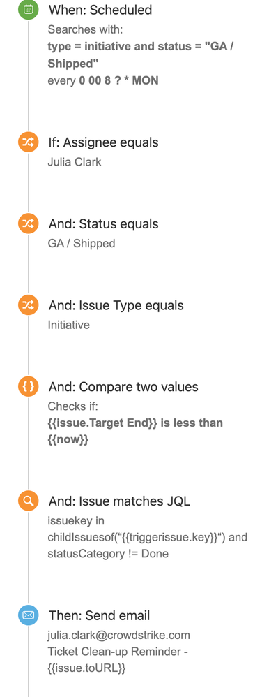Click the blue envelope Send email icon
The width and height of the screenshot is (262, 697).
(x=29, y=616)
